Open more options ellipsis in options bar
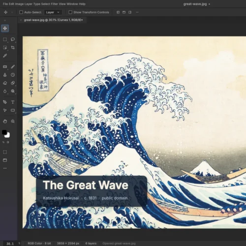This screenshot has height=246, width=246. click(x=137, y=12)
